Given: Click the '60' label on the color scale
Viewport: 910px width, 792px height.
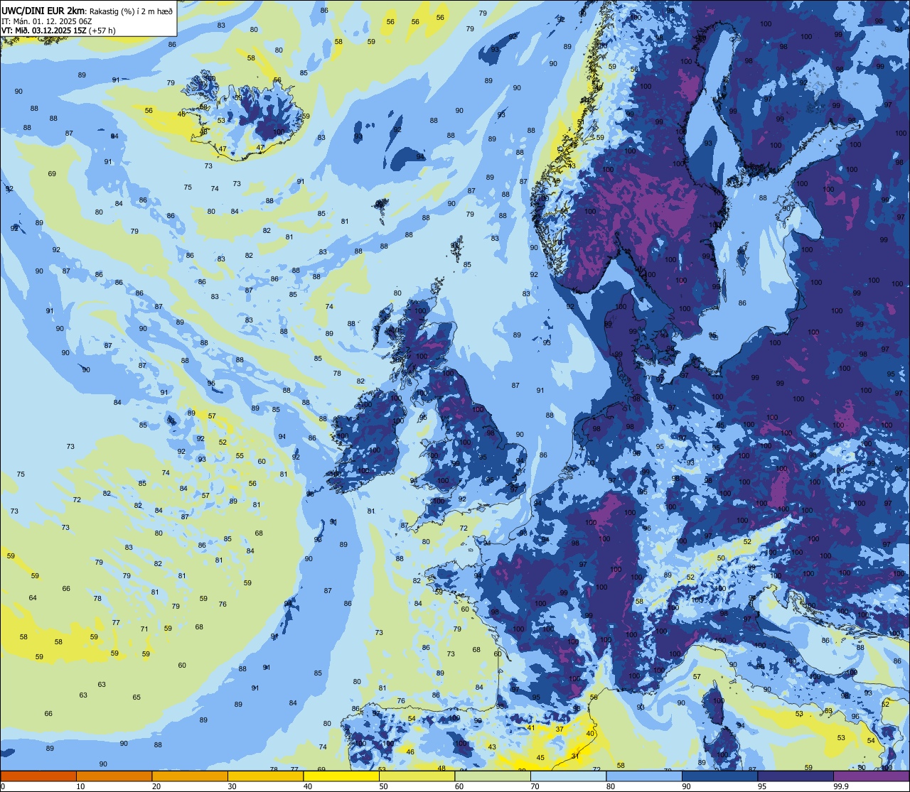Looking at the screenshot, I should (x=459, y=786).
